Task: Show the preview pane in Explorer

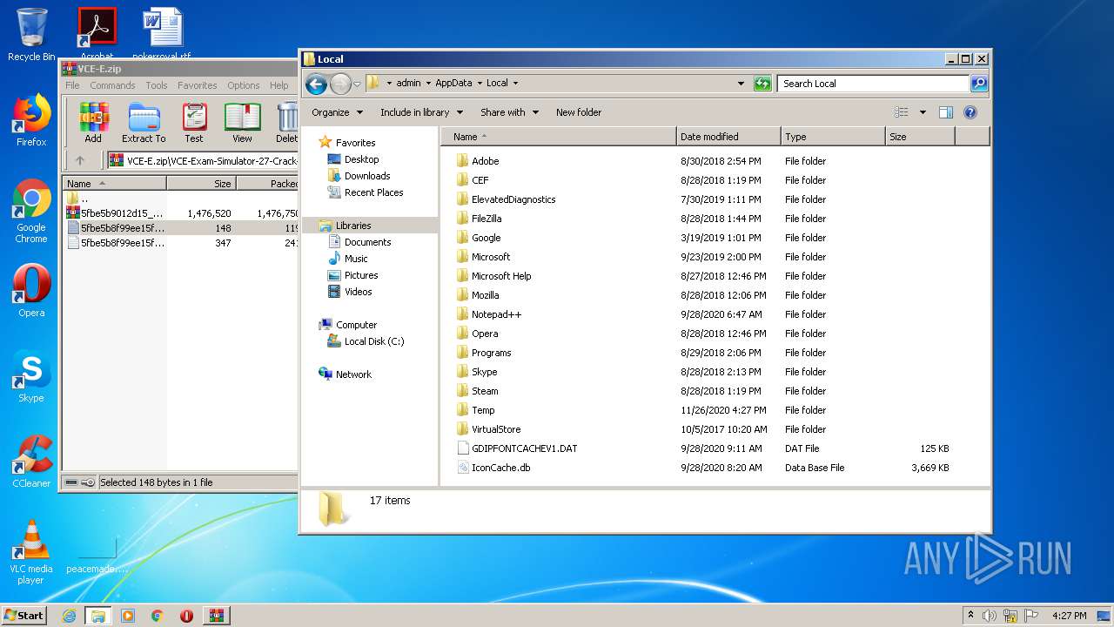Action: point(946,112)
